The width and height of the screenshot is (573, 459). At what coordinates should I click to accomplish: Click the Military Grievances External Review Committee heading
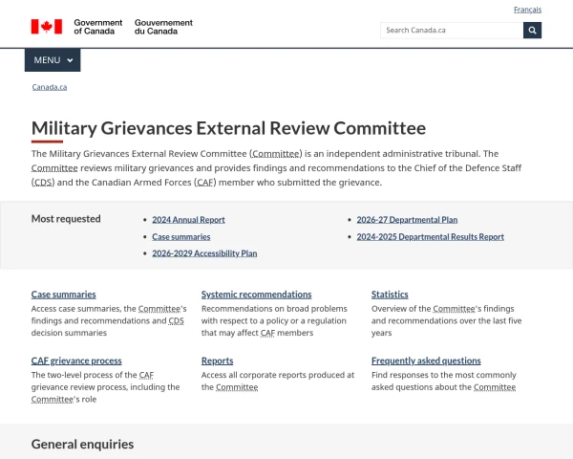pos(228,128)
